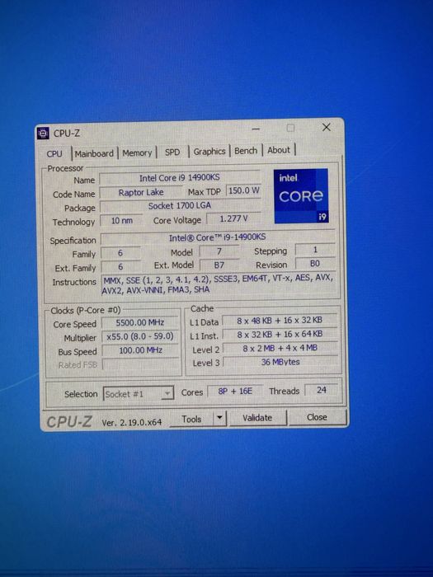433x577 pixels.
Task: Click the Core Speed value 5500.00 MHz
Action: click(140, 323)
